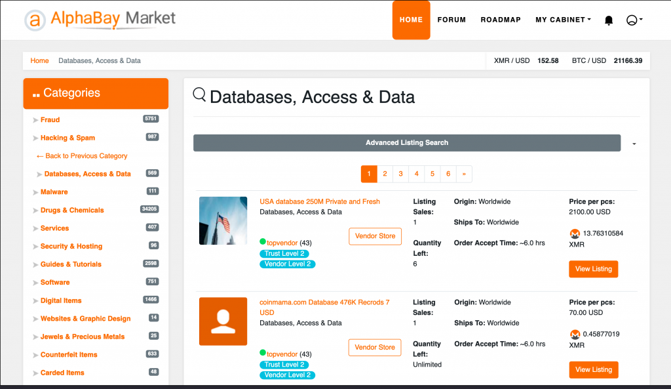This screenshot has height=389, width=671.
Task: Click the Home breadcrumb link
Action: [x=39, y=61]
